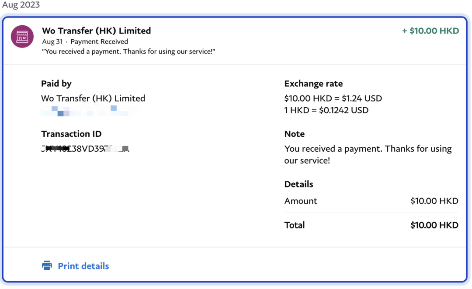Click the Amount value $10.00 HKD
472x289 pixels.
coord(434,201)
